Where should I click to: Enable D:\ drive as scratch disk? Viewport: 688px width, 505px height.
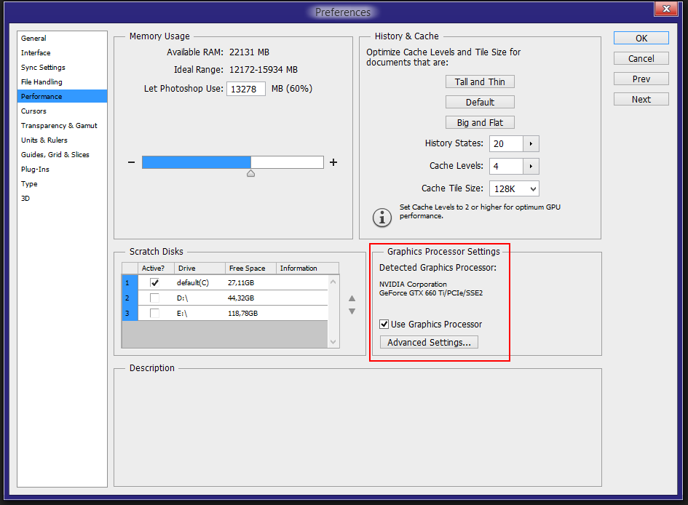154,298
